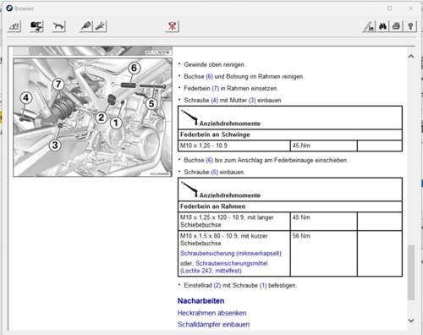Open 'Schraubensicherungsmittel (Loctite 243, mittelfest)' link
423x335 pixels.
coord(224,267)
